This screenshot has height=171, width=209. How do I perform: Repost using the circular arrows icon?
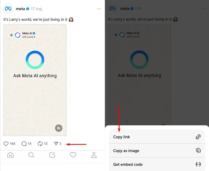40,143
